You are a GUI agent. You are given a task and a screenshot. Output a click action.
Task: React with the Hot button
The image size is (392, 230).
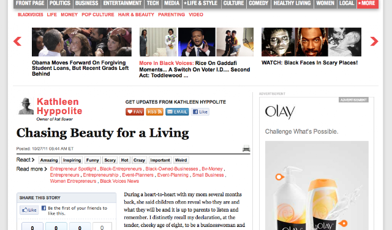click(124, 160)
